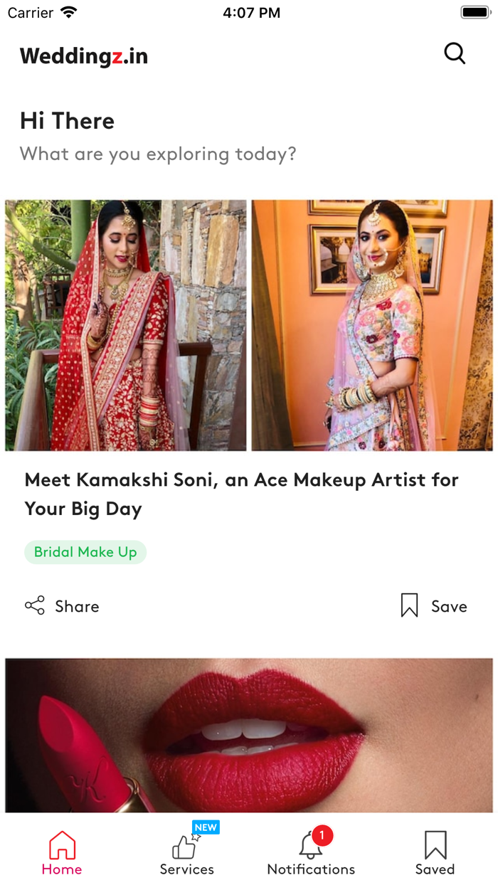Screen dimensions: 498x885
Task: Tap the blue NEW badge on Services
Action: click(x=206, y=827)
